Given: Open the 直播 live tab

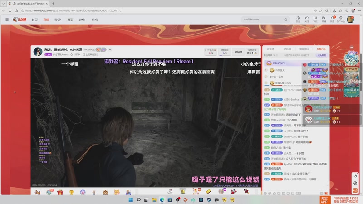Looking at the screenshot, I should coord(46,19).
